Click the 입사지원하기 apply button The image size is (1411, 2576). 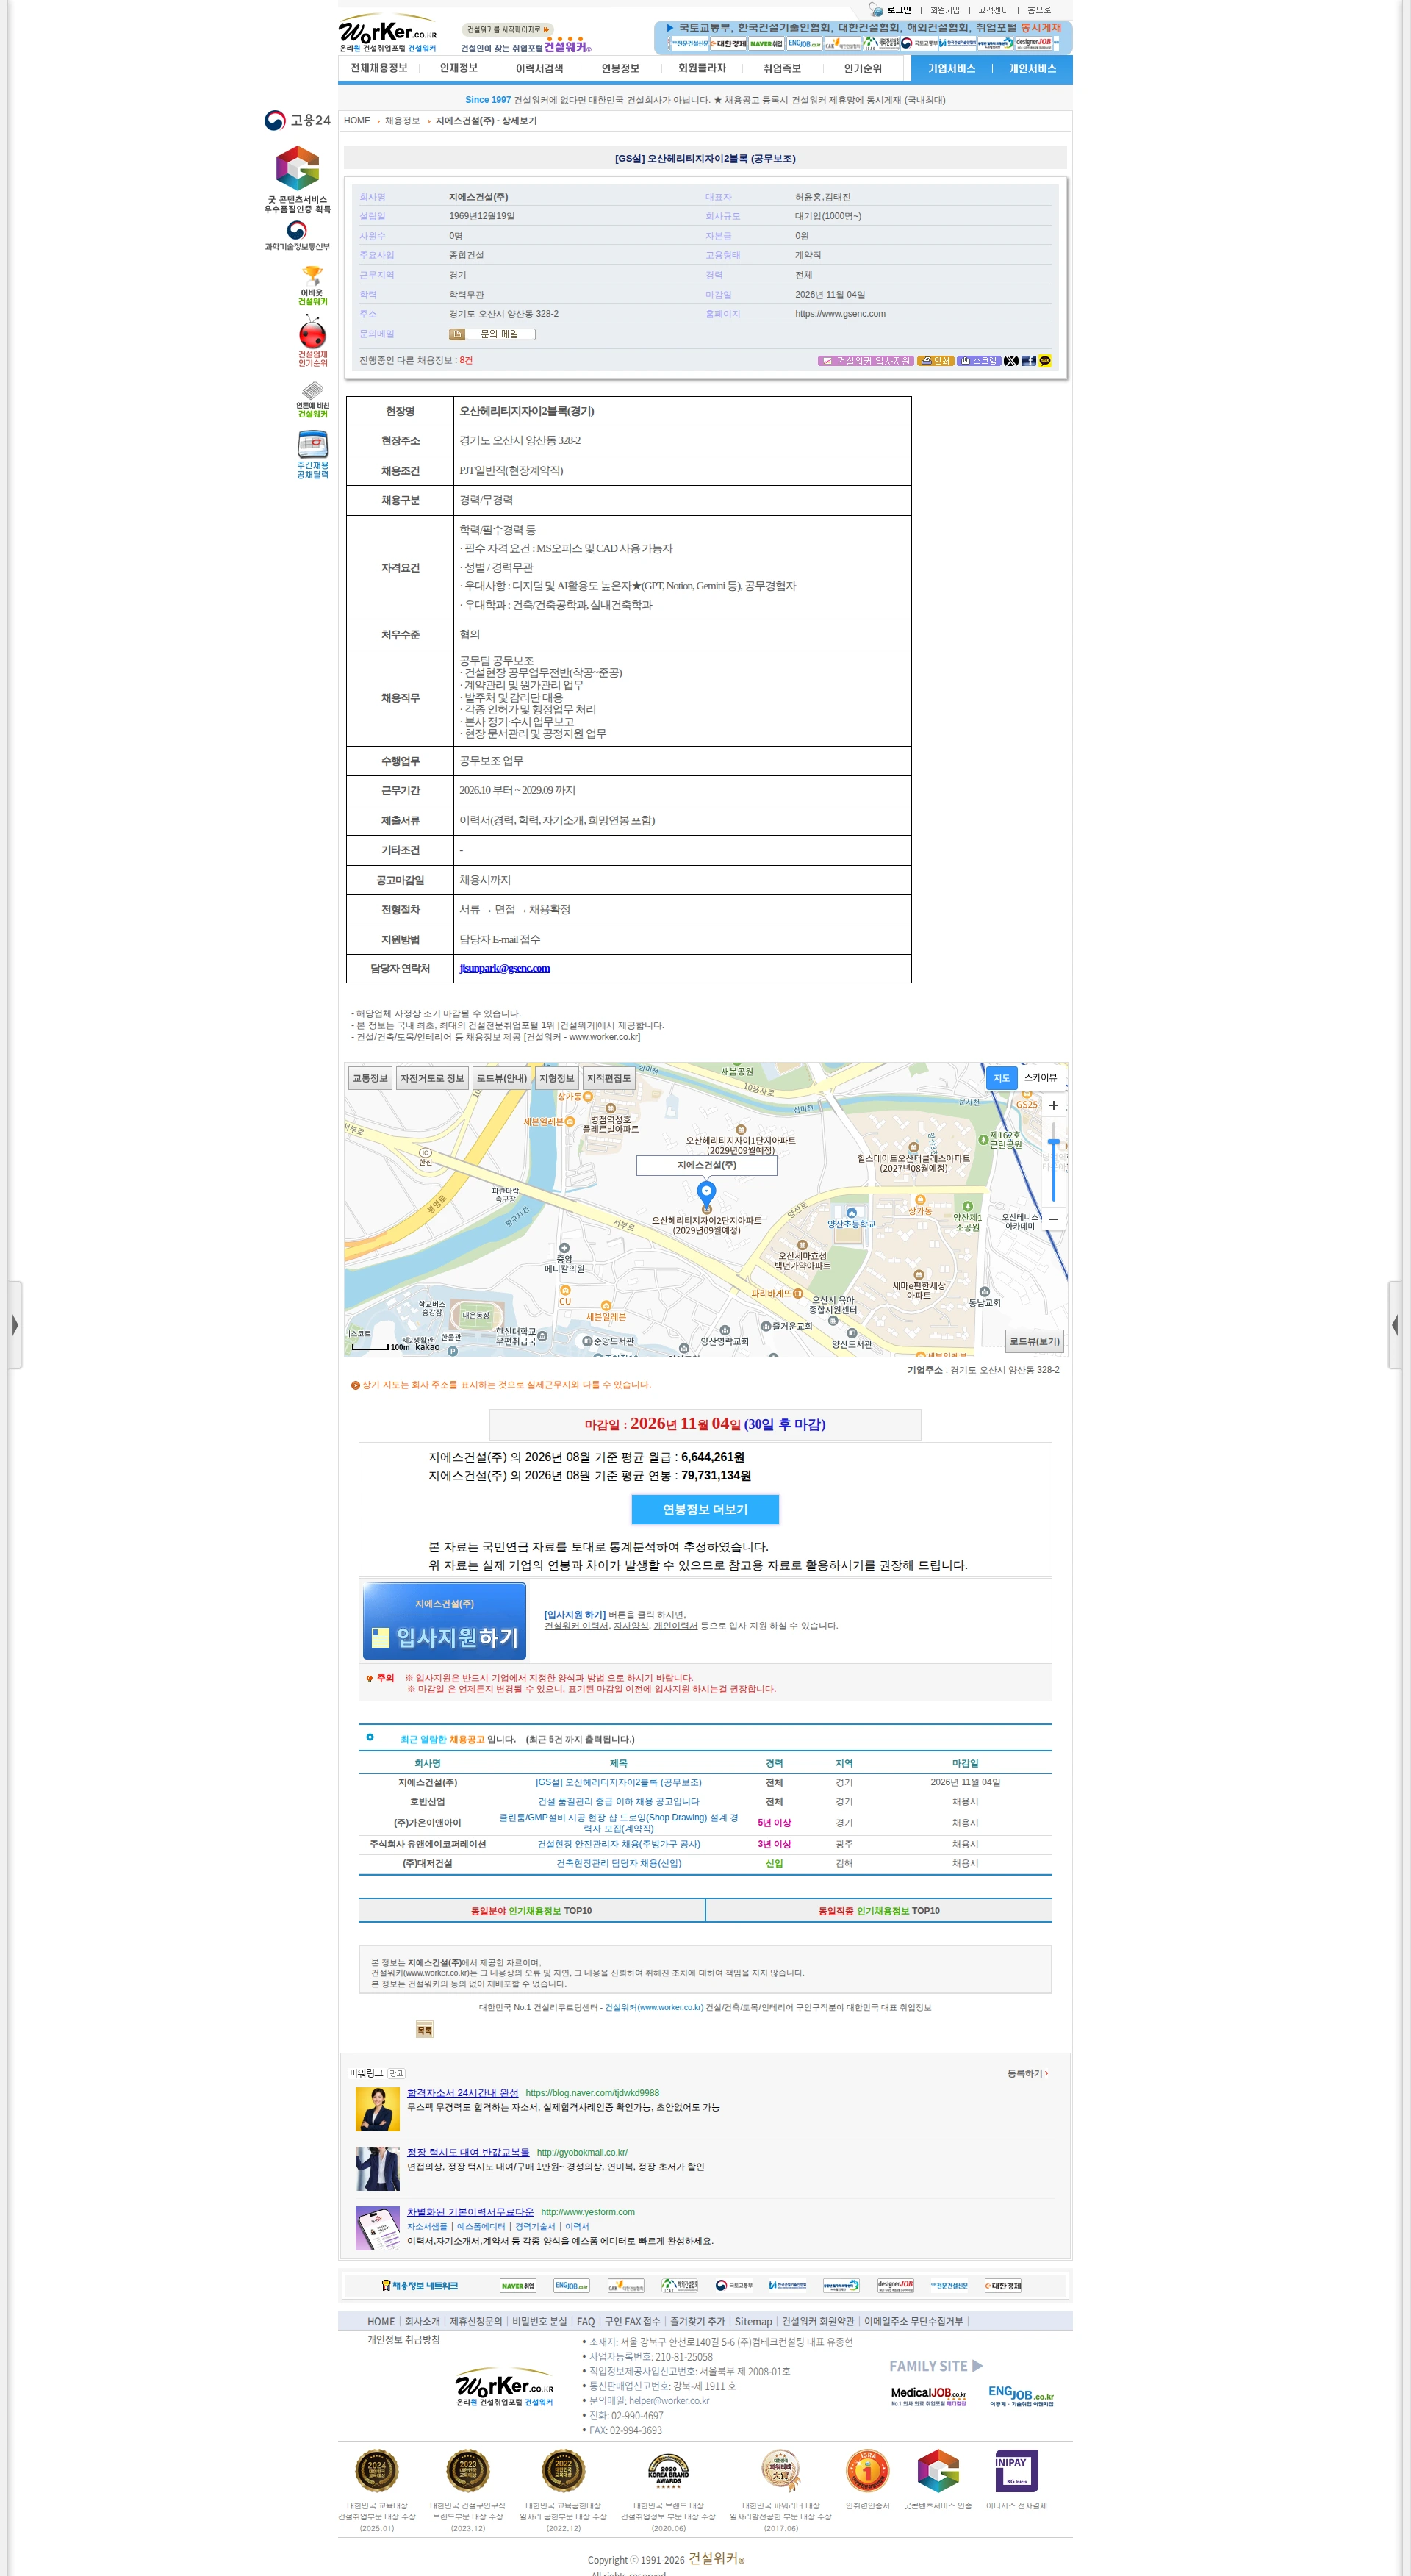[x=444, y=1621]
